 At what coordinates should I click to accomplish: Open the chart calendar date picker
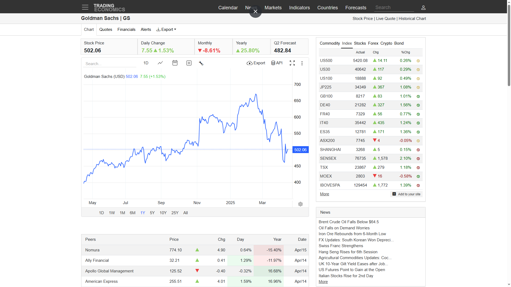pos(175,63)
